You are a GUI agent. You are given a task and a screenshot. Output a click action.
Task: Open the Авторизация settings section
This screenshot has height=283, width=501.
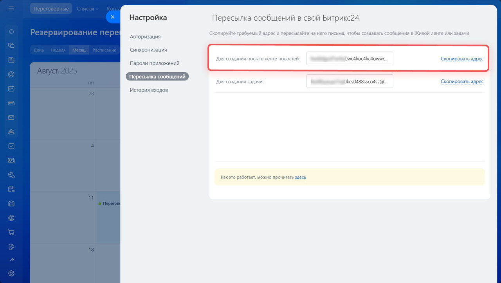(145, 37)
